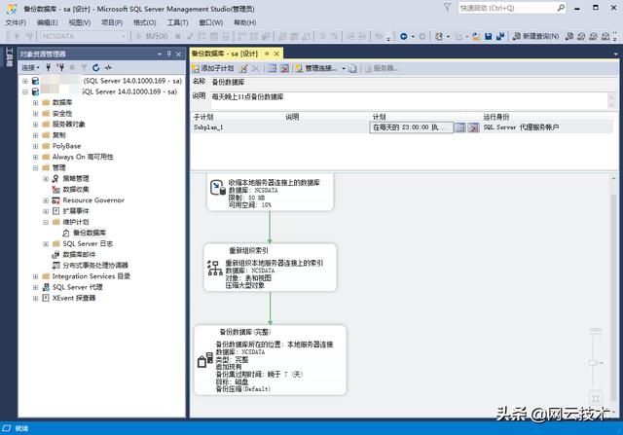Click the Object Explorer filter icon
Screen dimensions: 623x435
(84, 67)
